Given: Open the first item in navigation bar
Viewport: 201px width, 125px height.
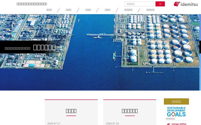Looking at the screenshot, I should [x=49, y=10].
